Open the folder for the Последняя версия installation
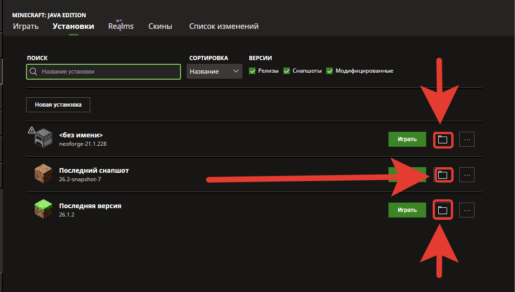515x292 pixels. click(x=442, y=210)
